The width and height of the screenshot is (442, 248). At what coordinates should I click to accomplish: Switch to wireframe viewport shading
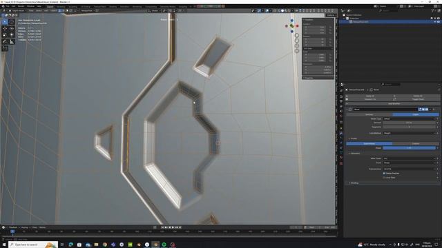(278, 11)
